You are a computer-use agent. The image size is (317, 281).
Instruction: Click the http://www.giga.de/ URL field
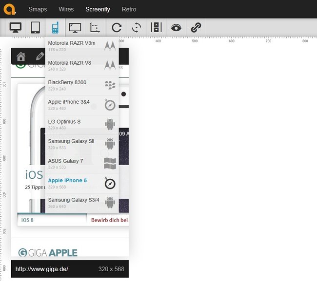click(42, 269)
